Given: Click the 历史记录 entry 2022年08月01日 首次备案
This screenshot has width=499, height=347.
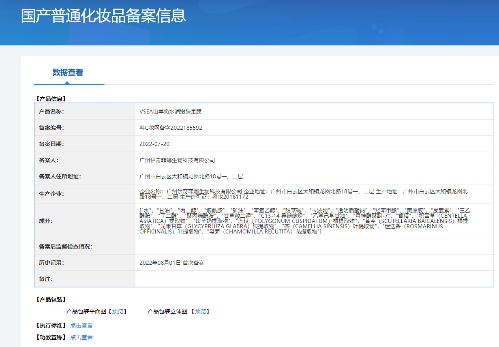Looking at the screenshot, I should 172,263.
